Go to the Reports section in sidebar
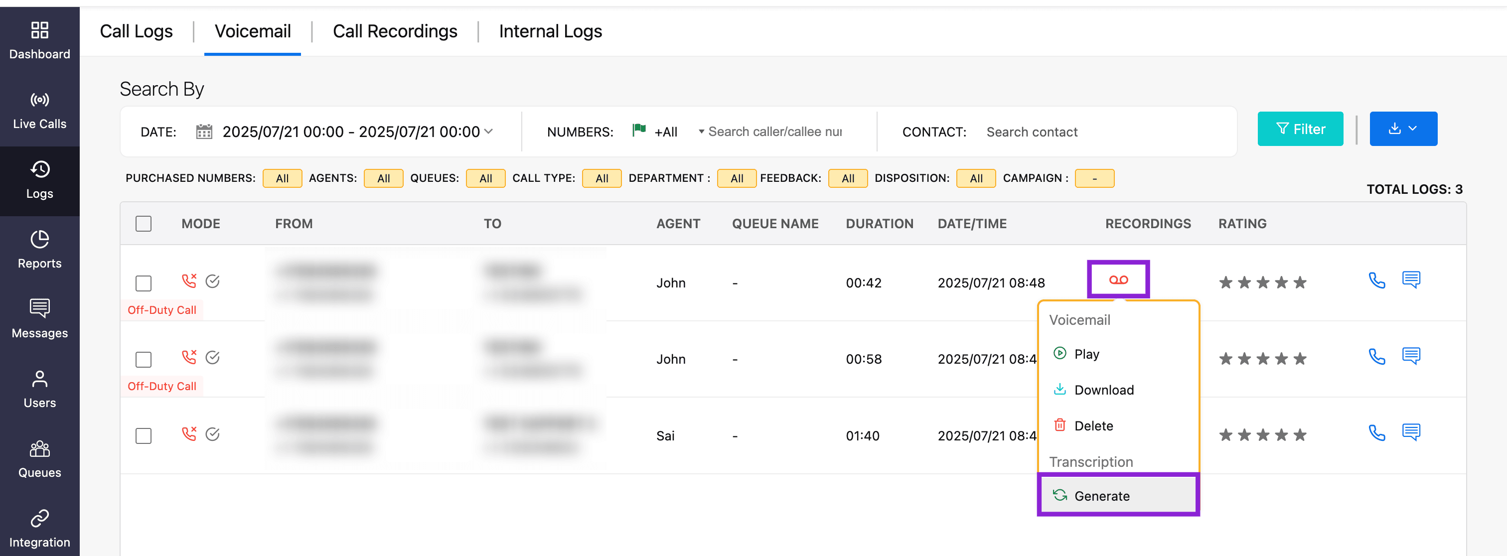 [39, 250]
